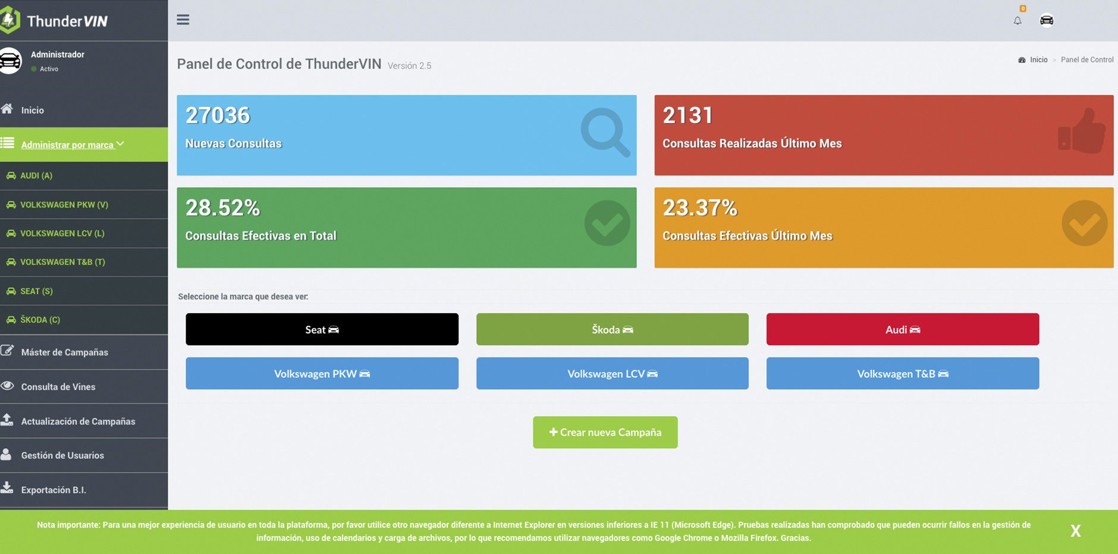This screenshot has height=554, width=1118.
Task: Click the thumbs-up icon on red card
Action: [x=1082, y=132]
